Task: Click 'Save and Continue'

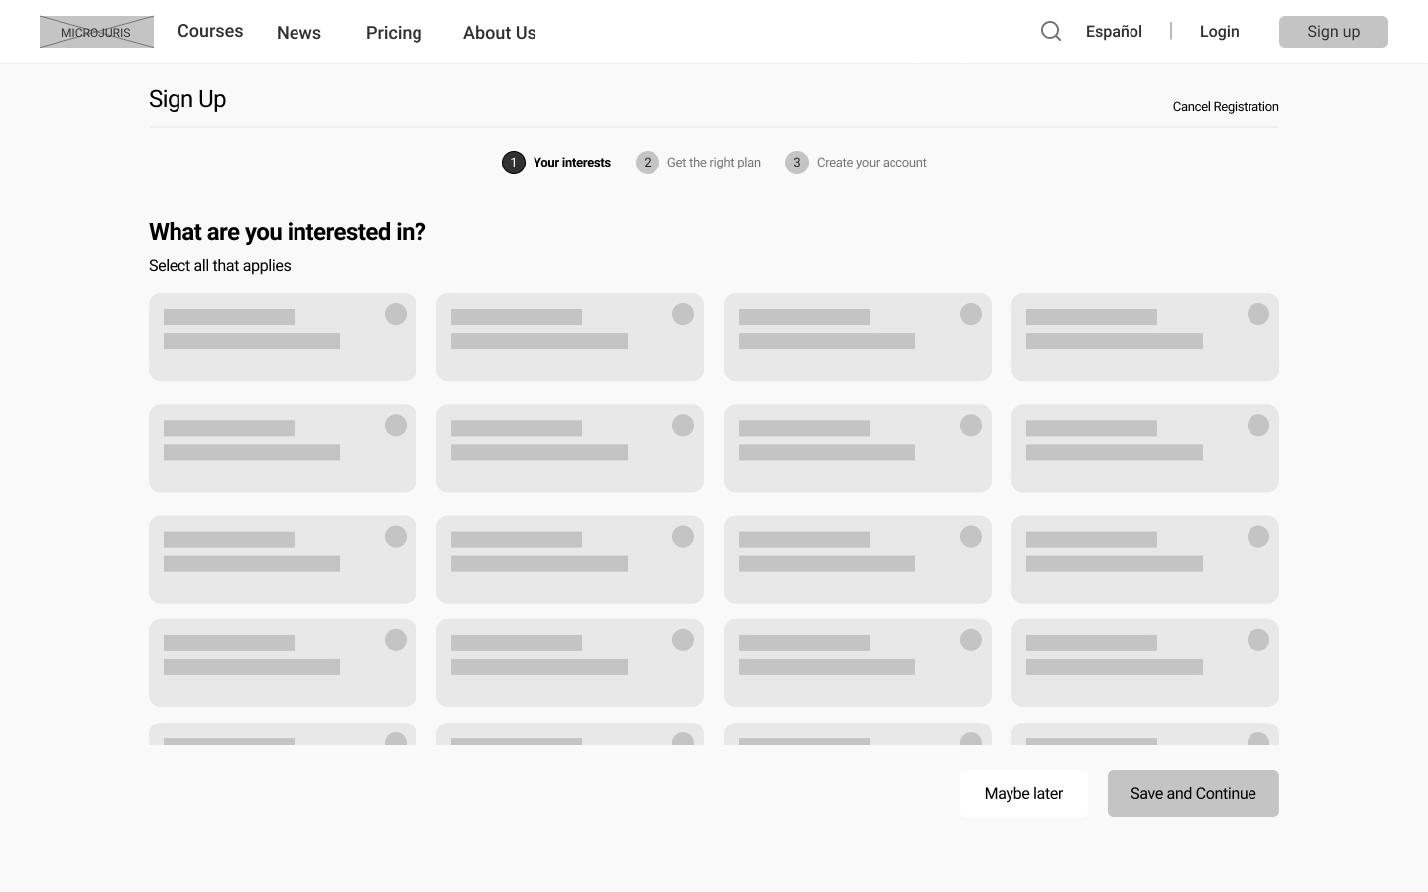Action: (1193, 793)
